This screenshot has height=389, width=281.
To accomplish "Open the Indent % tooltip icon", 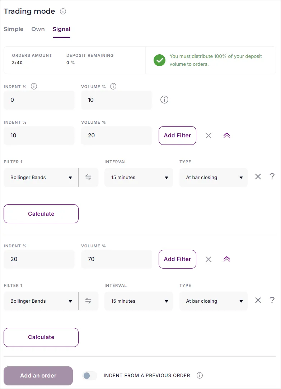I will (x=33, y=86).
